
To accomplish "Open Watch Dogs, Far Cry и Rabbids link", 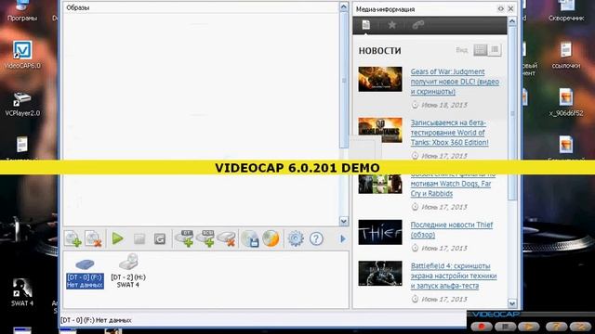I will 453,186.
